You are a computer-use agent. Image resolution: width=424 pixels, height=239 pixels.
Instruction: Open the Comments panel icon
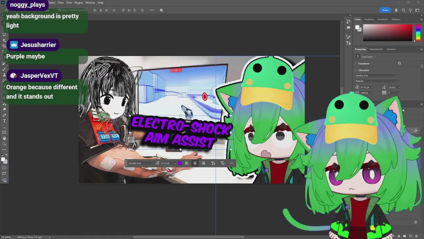pyautogui.click(x=348, y=28)
